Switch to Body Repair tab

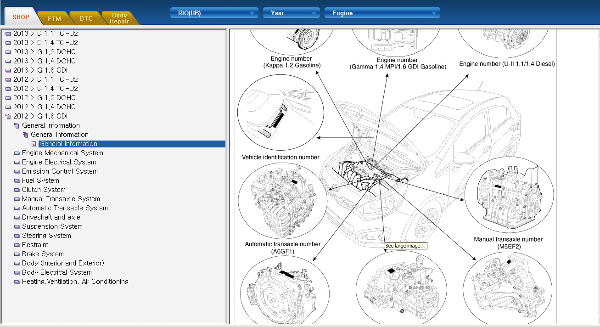click(119, 18)
